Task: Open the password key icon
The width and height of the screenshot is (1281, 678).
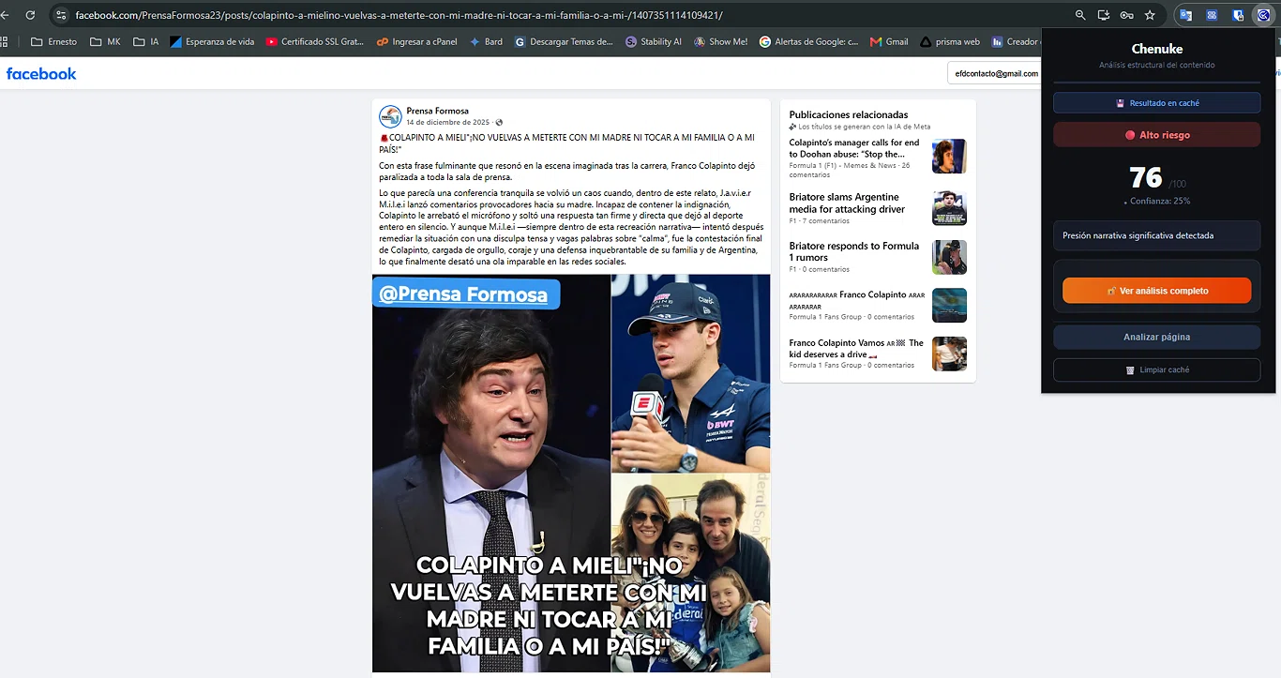Action: (x=1127, y=15)
